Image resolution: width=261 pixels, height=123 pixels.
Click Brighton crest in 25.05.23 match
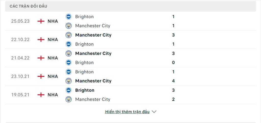(68, 17)
